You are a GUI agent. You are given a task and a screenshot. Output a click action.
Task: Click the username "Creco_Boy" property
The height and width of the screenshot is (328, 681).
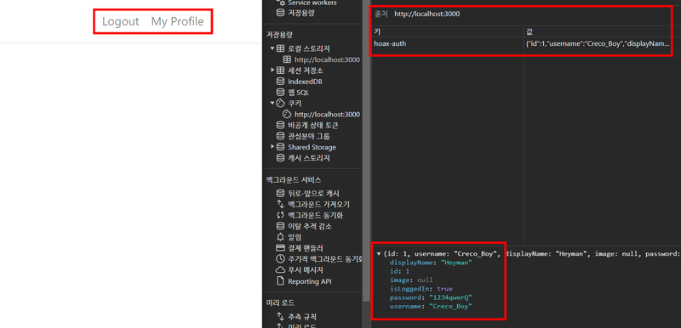[431, 306]
